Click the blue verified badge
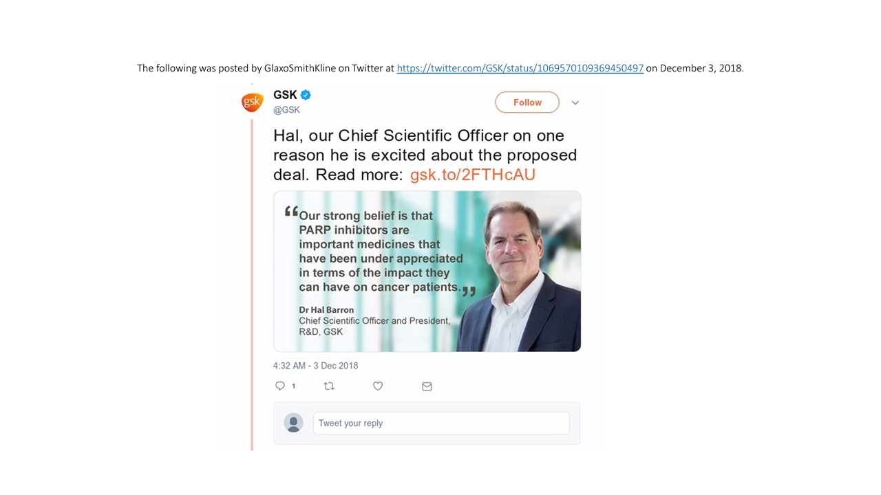Viewport: 881px width, 495px height. coord(306,95)
